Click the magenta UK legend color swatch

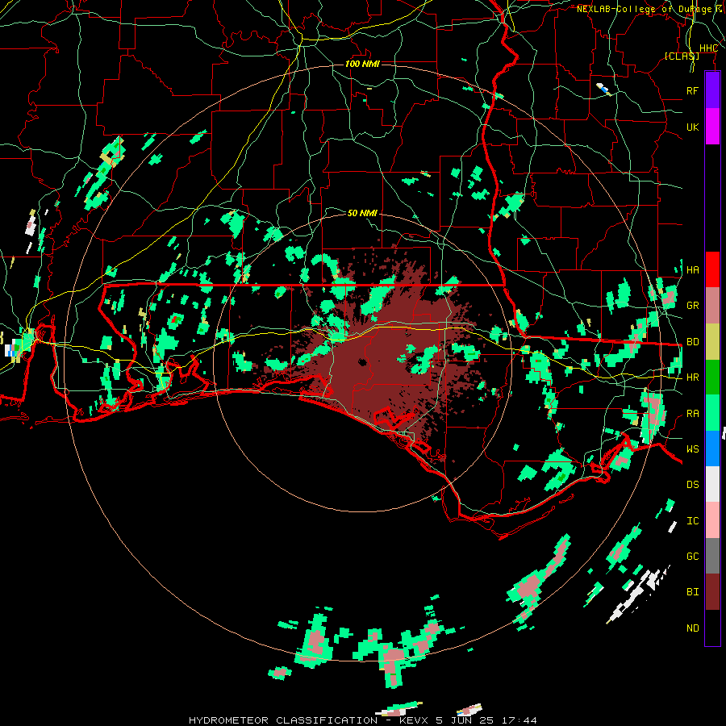tap(712, 127)
